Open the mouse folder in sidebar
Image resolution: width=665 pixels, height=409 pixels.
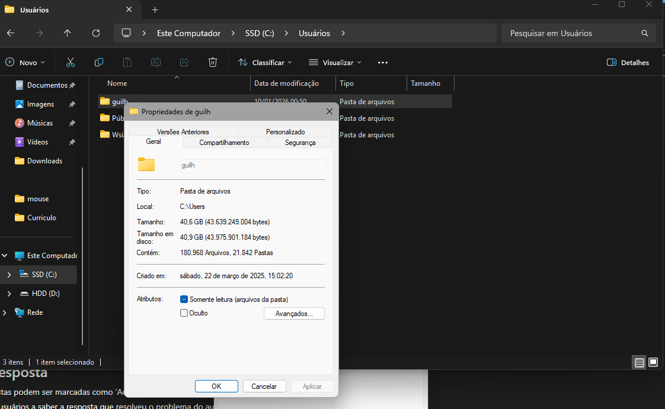click(x=37, y=198)
